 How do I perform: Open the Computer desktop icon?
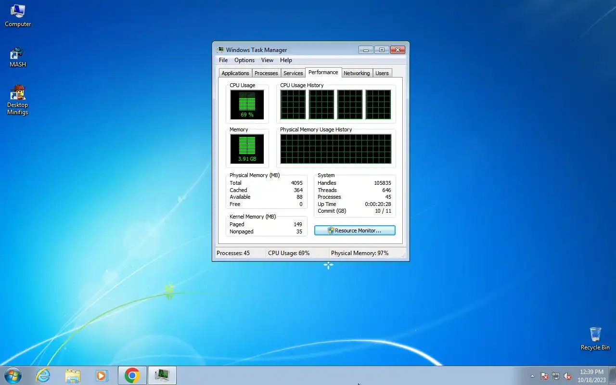click(x=18, y=15)
